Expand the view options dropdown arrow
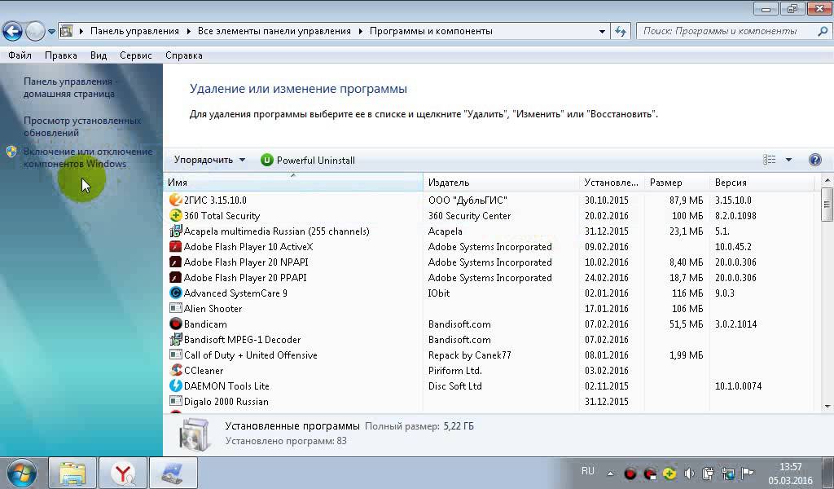Viewport: 834px width, 489px height. coord(788,160)
